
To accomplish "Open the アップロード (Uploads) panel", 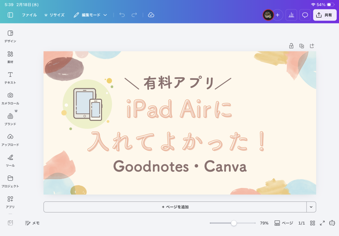I will [10, 139].
